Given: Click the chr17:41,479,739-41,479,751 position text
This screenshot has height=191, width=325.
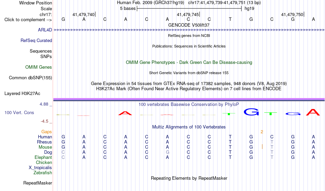Looking at the screenshot, I should click(x=217, y=3).
